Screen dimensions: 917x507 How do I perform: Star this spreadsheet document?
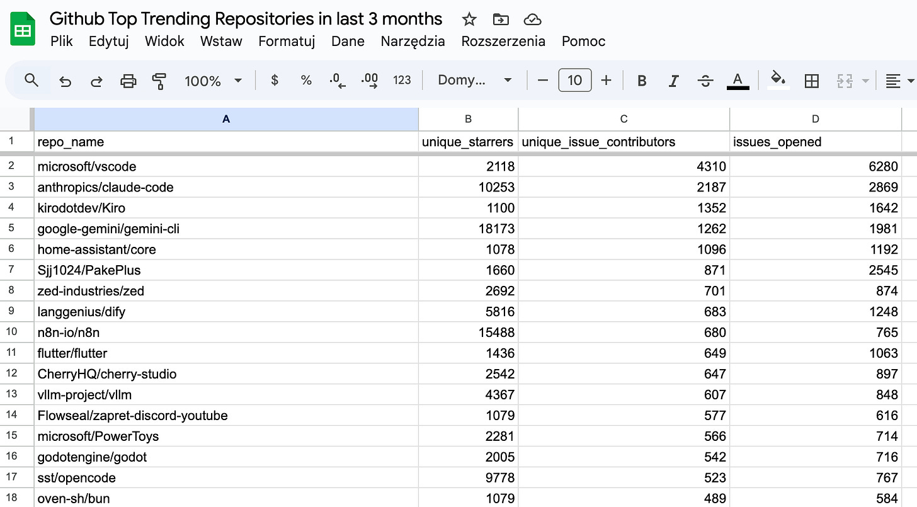[469, 20]
